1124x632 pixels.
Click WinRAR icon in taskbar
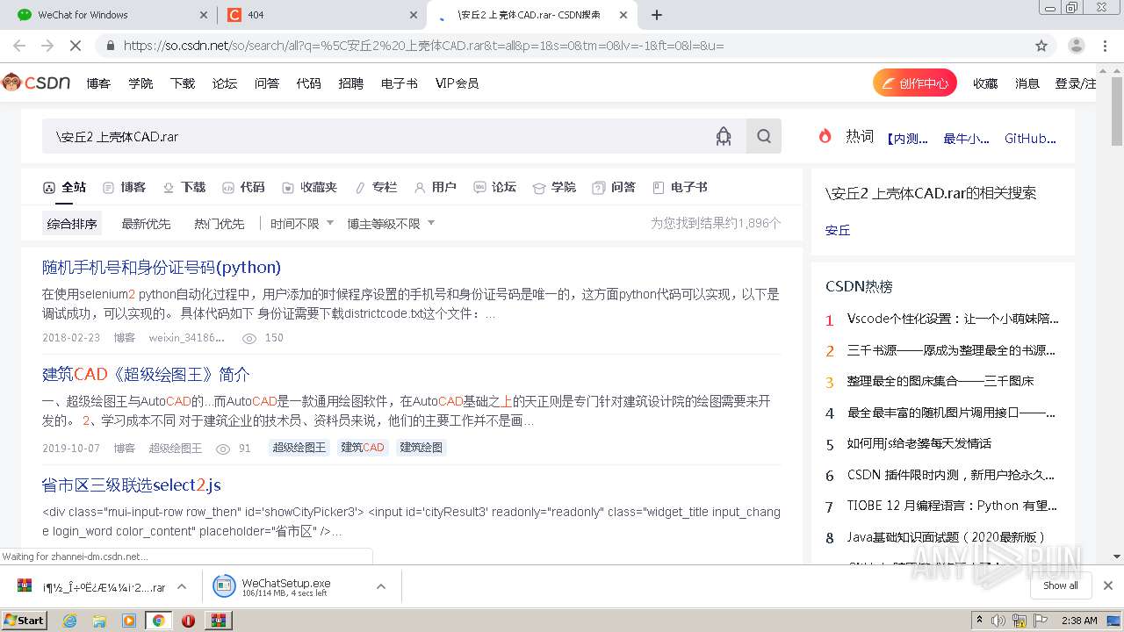coord(218,621)
